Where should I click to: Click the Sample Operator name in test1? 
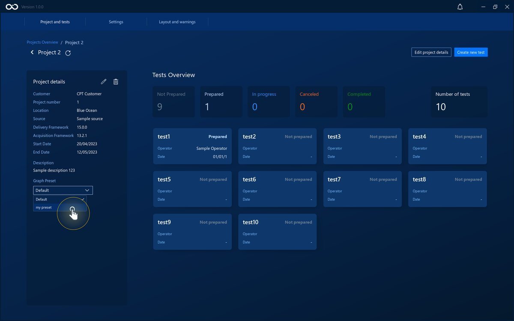click(212, 149)
